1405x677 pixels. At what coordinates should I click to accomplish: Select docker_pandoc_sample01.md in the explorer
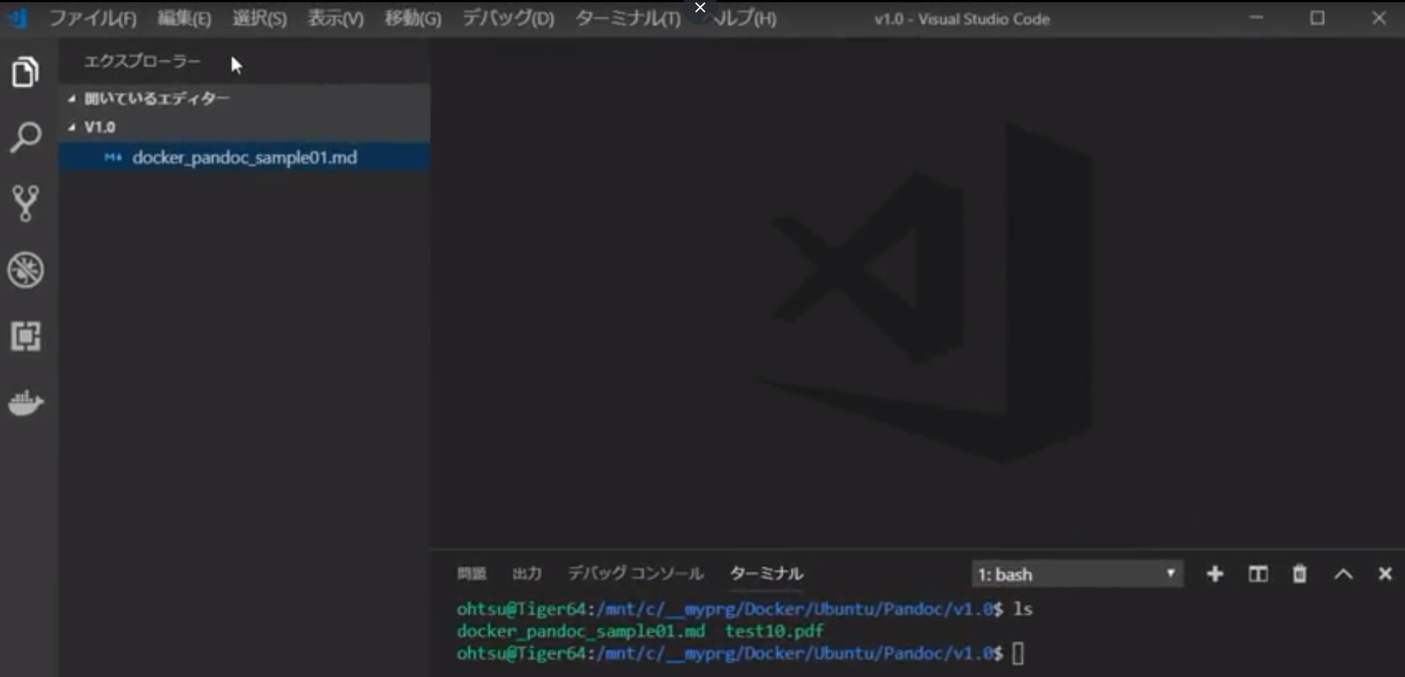(x=244, y=157)
